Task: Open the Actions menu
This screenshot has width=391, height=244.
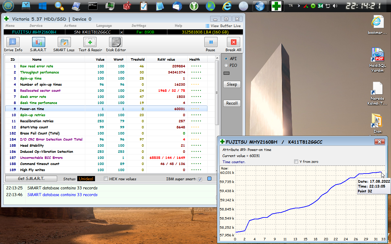Action: point(70,26)
